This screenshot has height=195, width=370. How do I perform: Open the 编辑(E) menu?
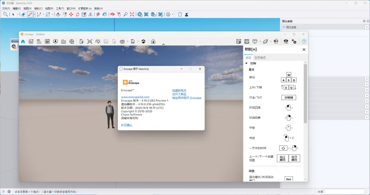point(16,9)
